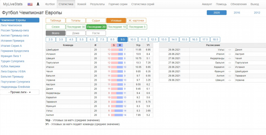The image size is (266, 135).
Task: Open Лига Чемпионов in sidebar
Action: (11, 25)
